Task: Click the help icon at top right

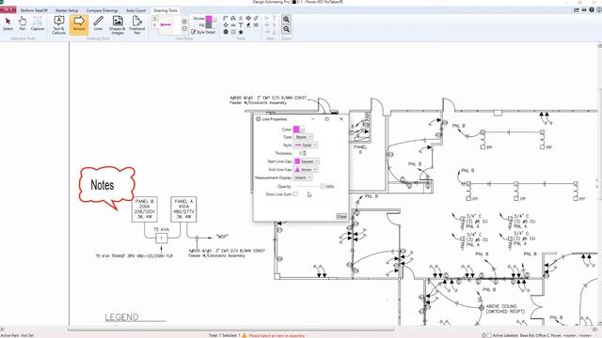Action: [x=592, y=10]
